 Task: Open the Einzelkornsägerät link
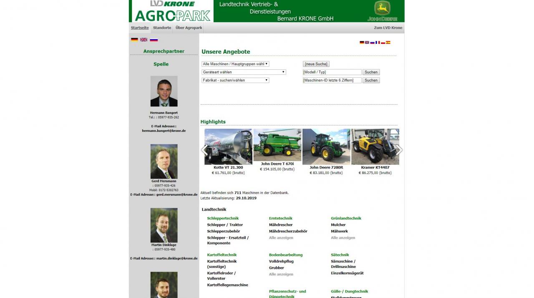coord(347,273)
